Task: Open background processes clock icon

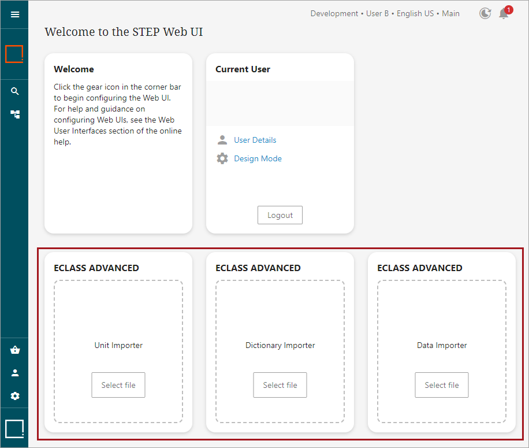Action: click(x=485, y=13)
